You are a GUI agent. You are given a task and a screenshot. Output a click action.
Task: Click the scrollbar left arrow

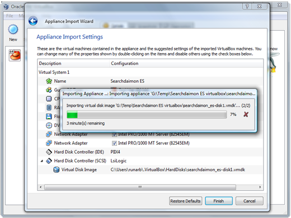[41, 187]
